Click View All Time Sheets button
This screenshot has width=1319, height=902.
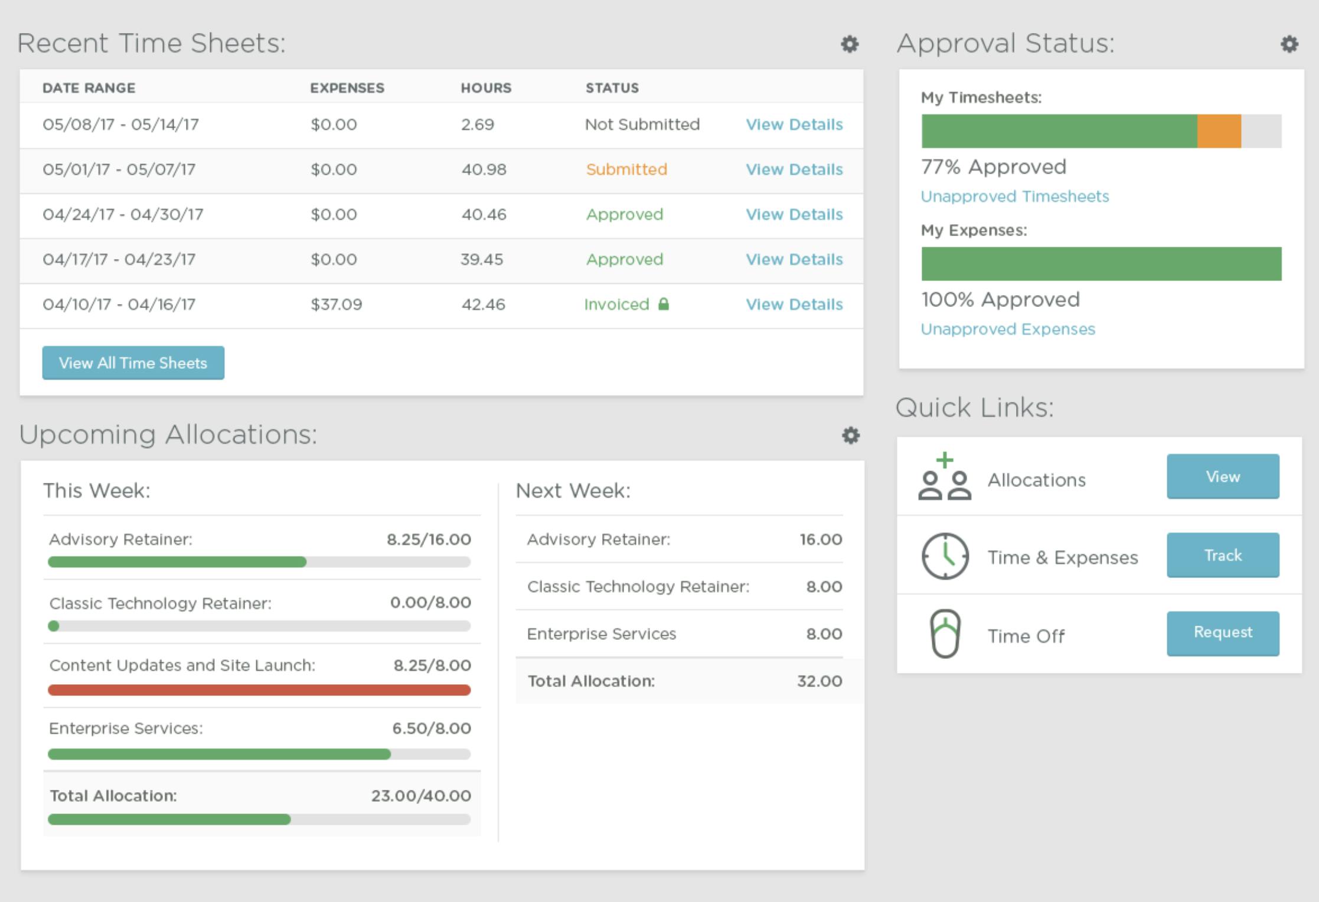[x=133, y=362]
